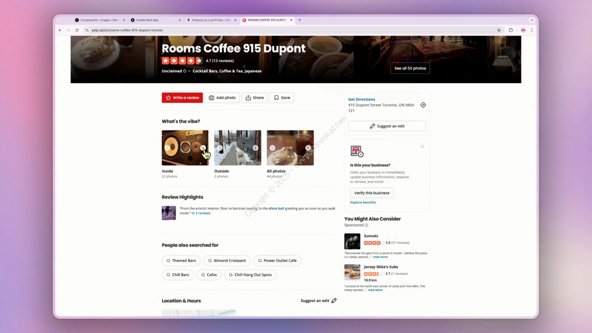Click read more under the Jersey Mike's review

tap(375, 290)
